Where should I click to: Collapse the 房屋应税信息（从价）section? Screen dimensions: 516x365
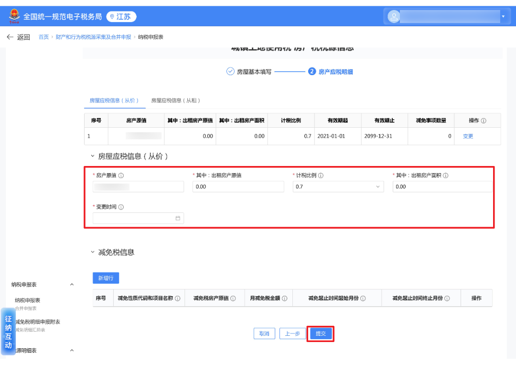[x=93, y=156]
